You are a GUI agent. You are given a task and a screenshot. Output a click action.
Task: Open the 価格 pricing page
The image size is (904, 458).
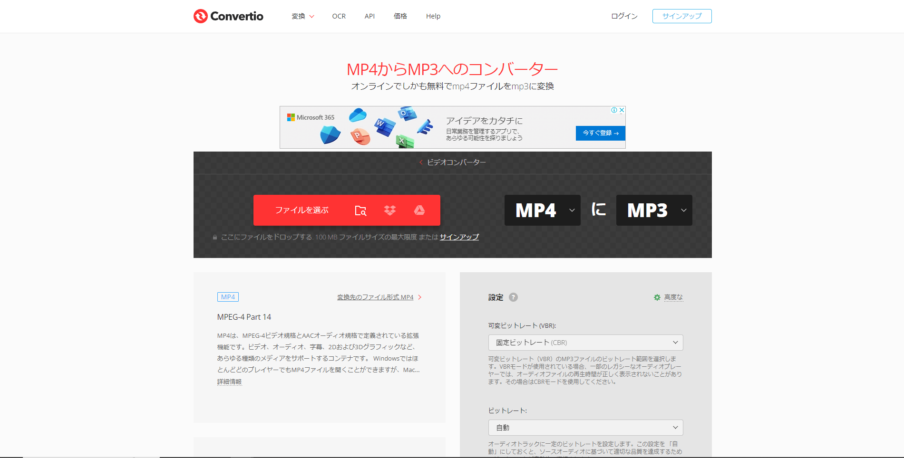pos(400,16)
